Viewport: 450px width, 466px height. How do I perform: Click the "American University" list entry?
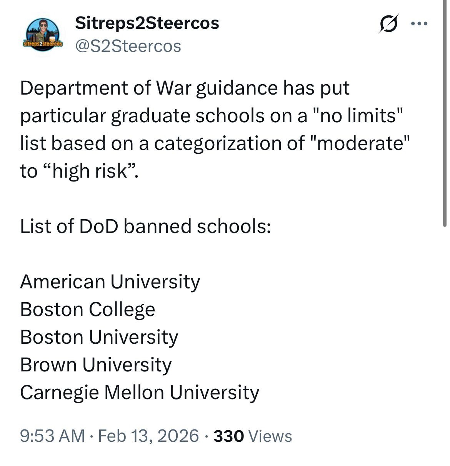tap(110, 281)
